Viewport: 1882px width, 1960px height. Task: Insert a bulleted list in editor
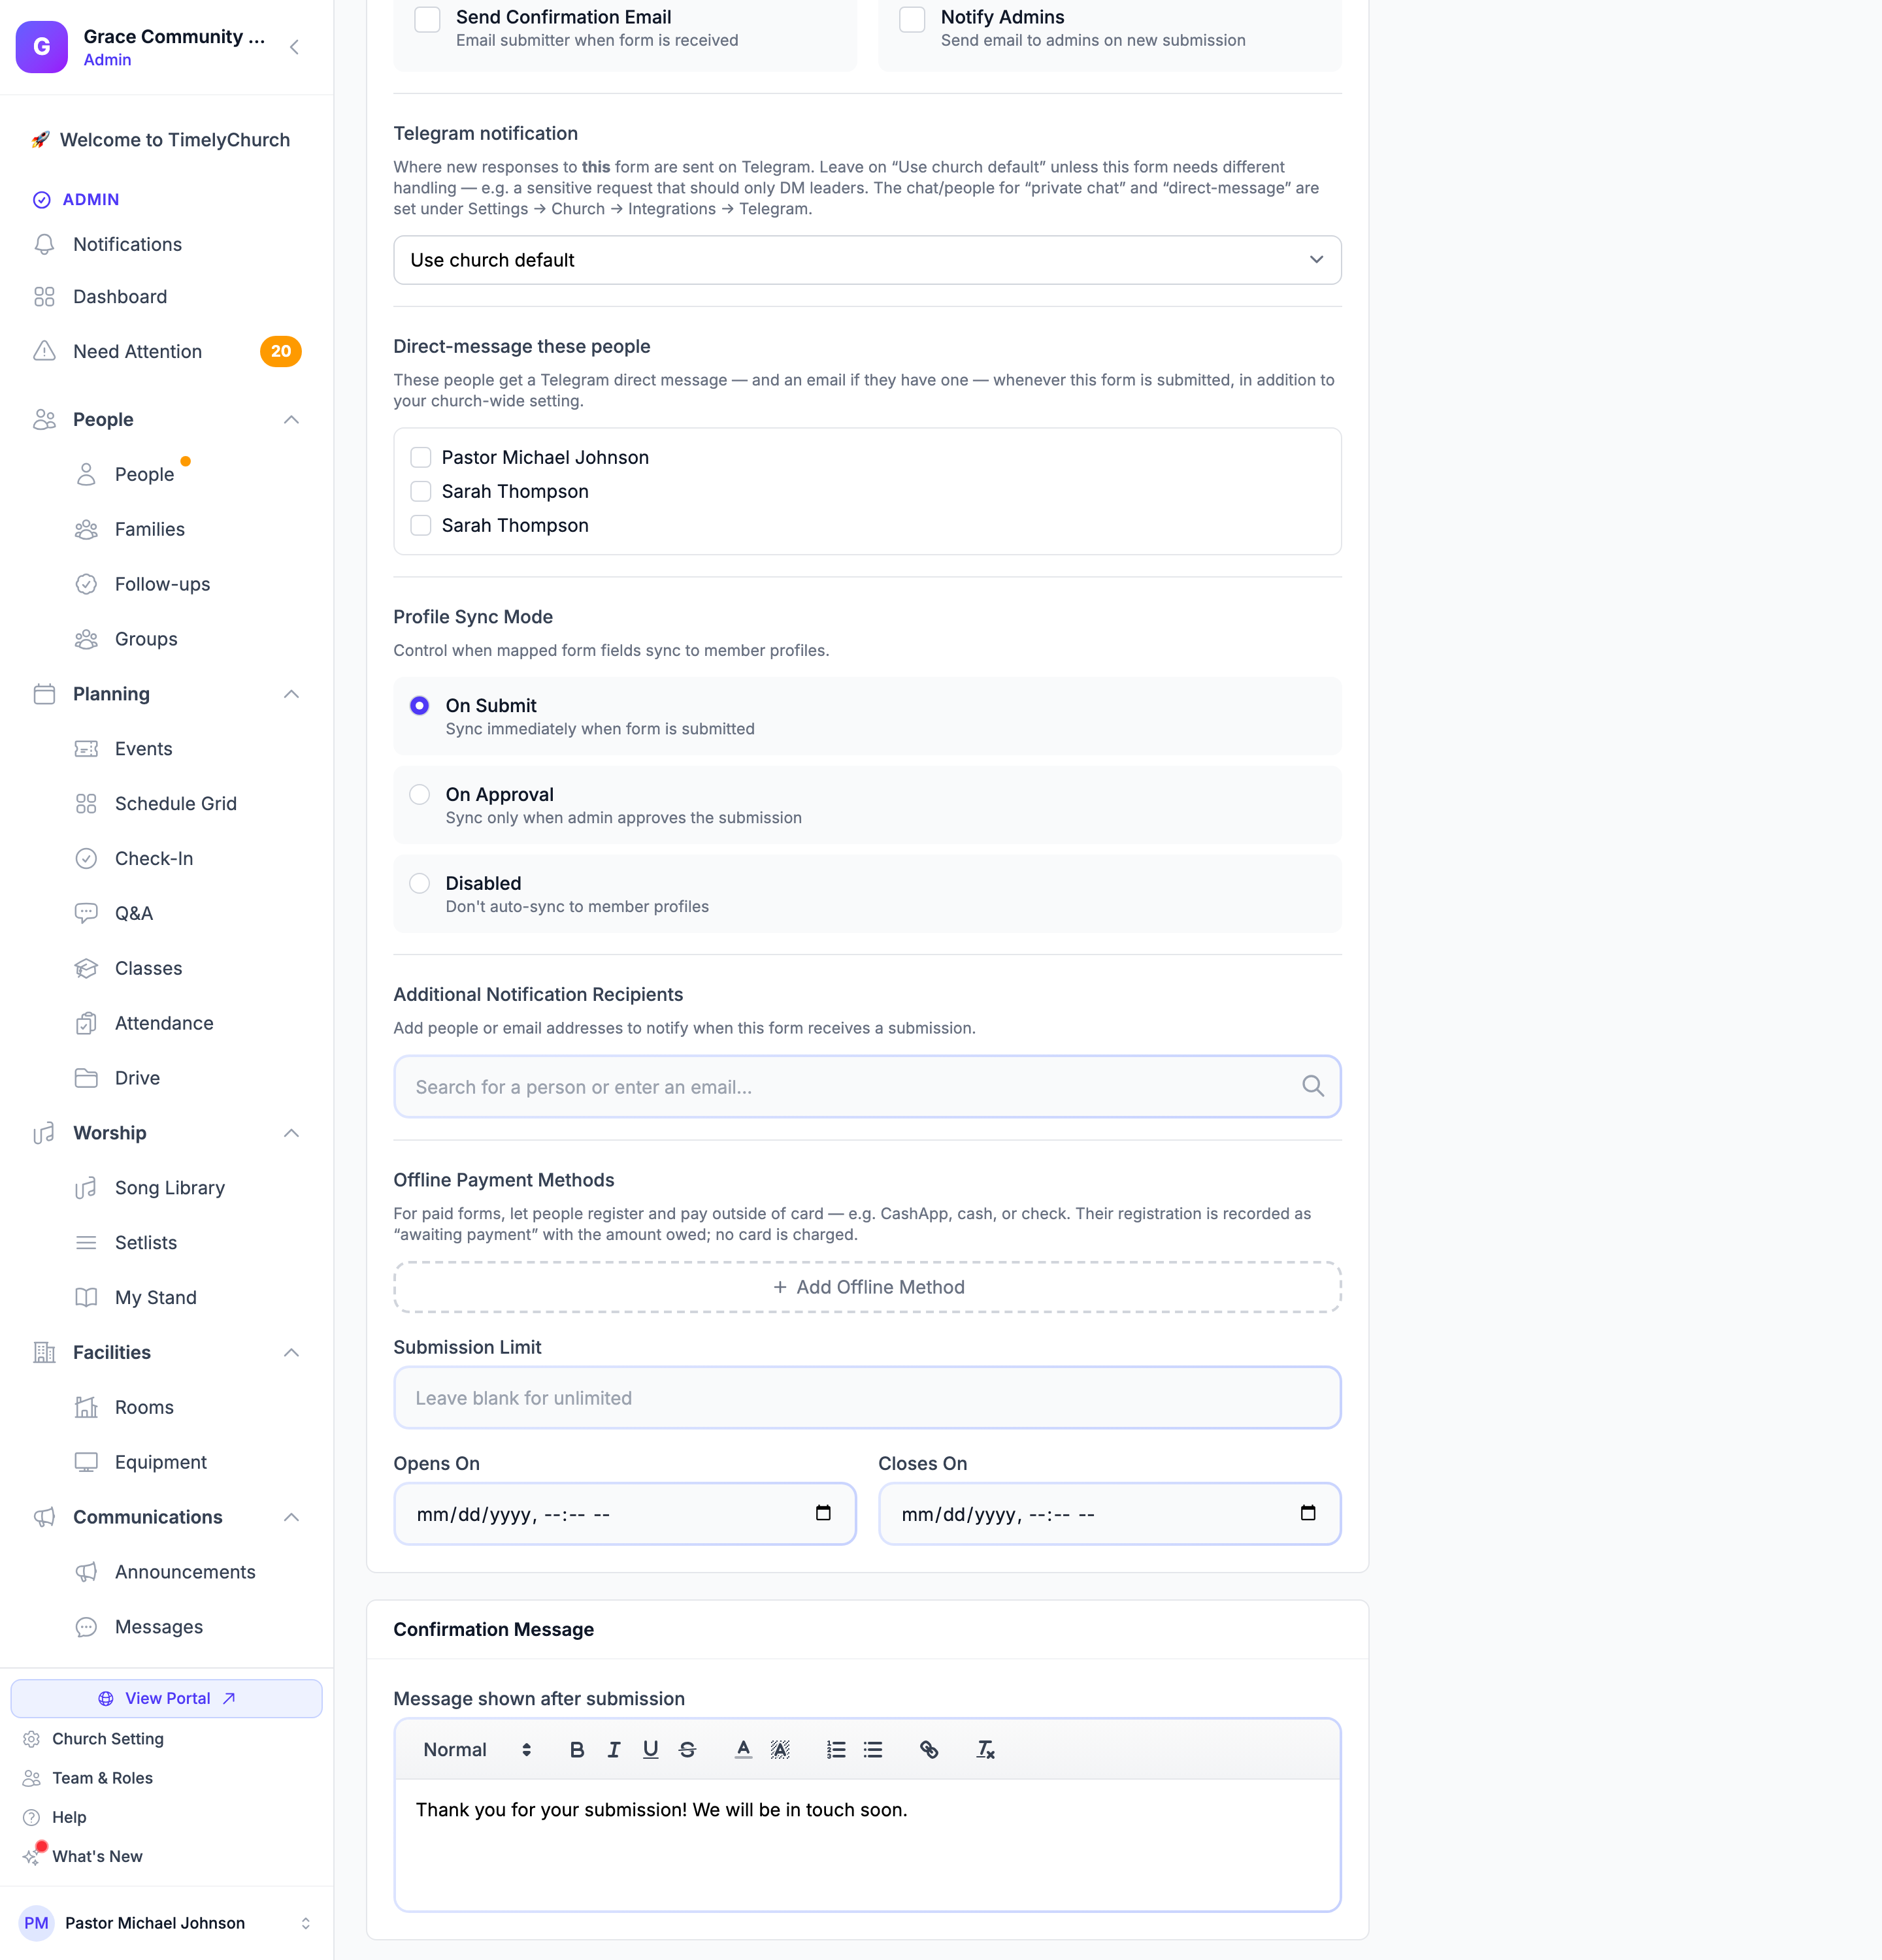click(873, 1749)
